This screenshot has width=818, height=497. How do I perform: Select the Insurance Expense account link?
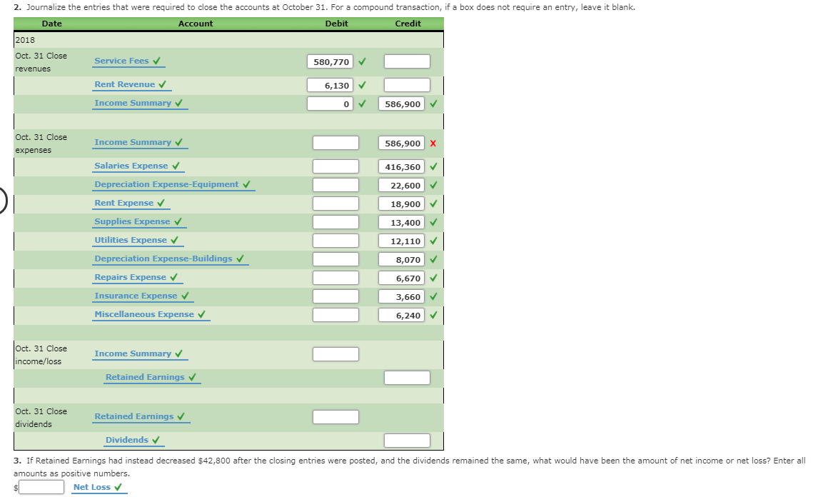[x=137, y=296]
